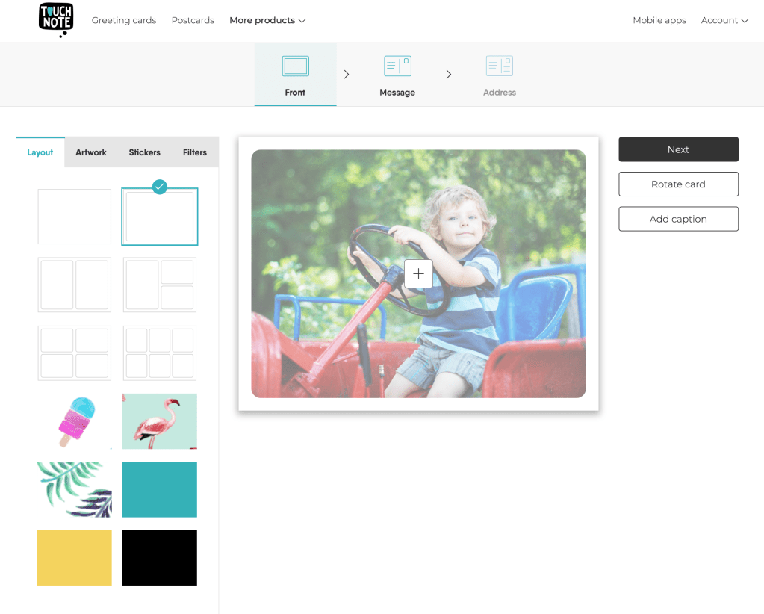
Task: Open the Account dropdown menu
Action: [x=724, y=21]
